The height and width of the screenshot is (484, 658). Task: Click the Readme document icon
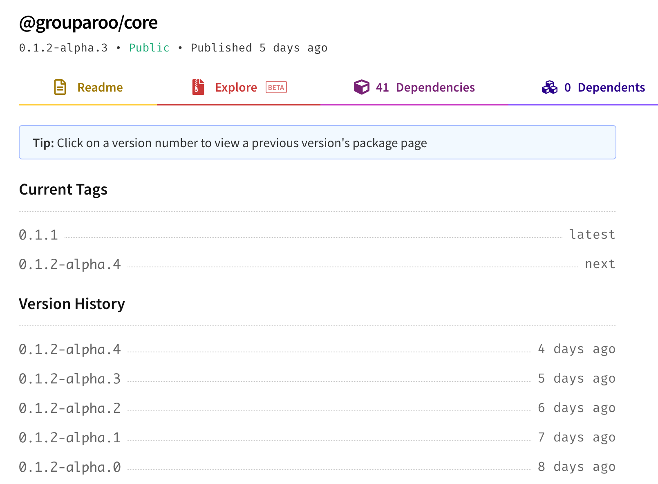pos(60,87)
